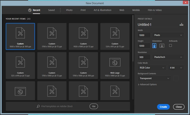Close the New Document dialog window

pos(186,2)
